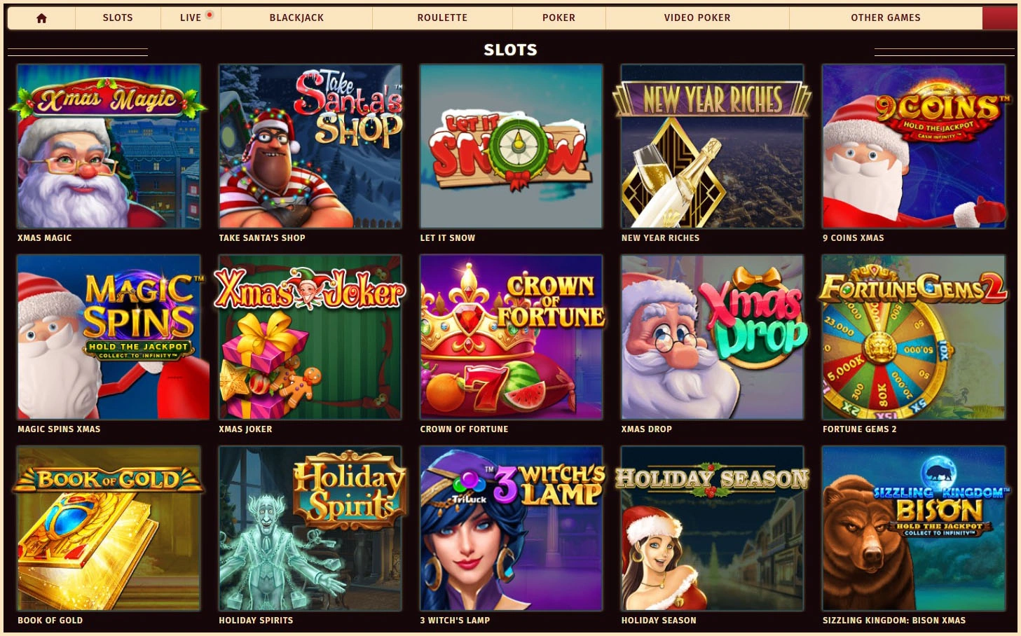Open the Xmas Drop slot thumbnail
This screenshot has height=636, width=1021.
(x=712, y=337)
